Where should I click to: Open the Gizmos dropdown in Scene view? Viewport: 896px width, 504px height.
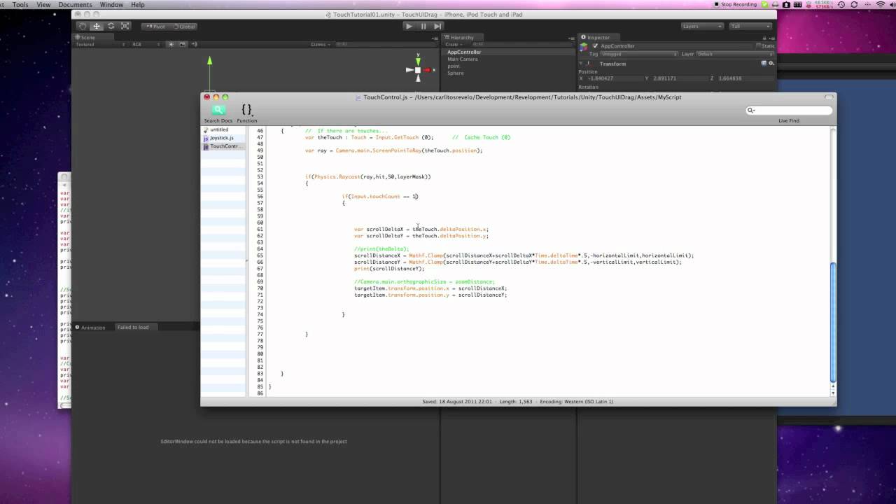tap(321, 44)
